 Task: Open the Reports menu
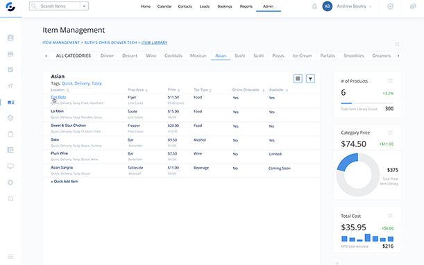(x=246, y=6)
